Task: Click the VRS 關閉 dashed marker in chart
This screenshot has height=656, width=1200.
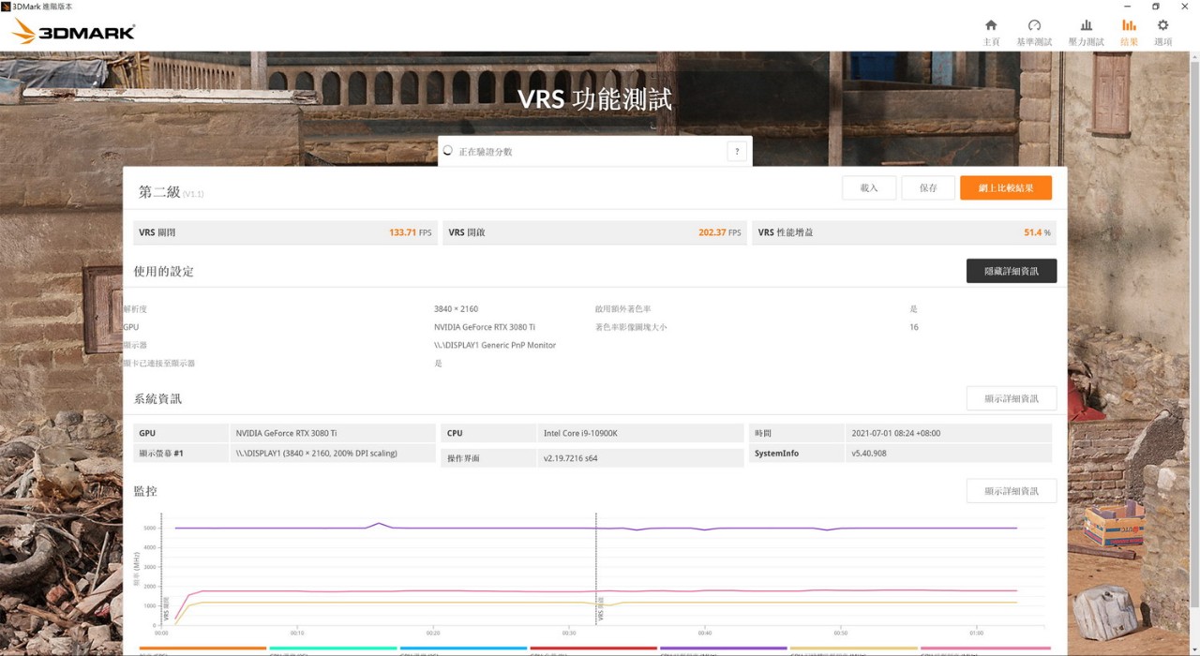Action: tap(162, 569)
